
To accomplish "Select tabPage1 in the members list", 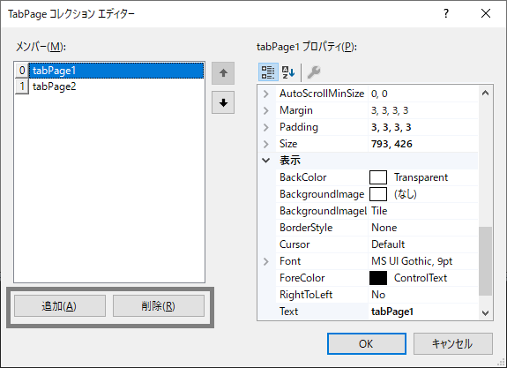I will pos(116,71).
